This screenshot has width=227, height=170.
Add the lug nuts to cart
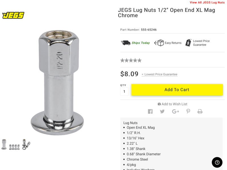(x=177, y=90)
